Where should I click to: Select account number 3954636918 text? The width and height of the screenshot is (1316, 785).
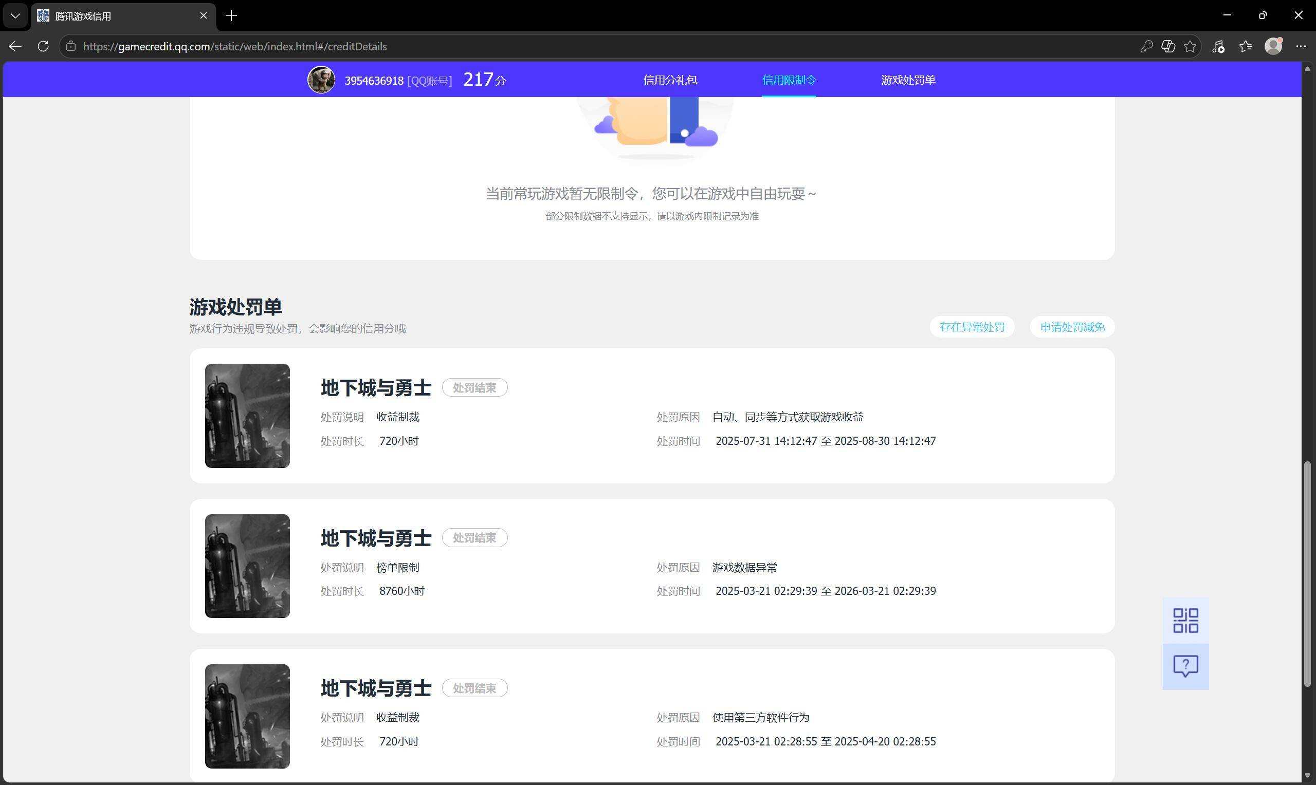click(x=374, y=81)
